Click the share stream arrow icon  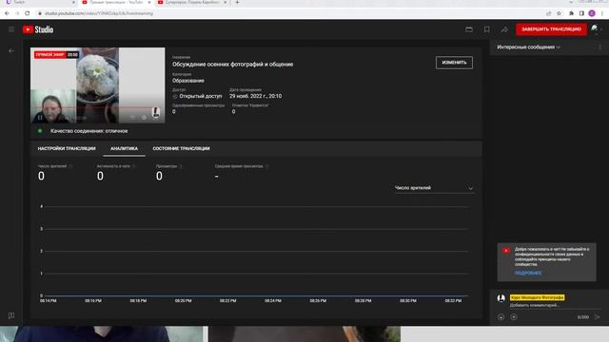pos(504,29)
